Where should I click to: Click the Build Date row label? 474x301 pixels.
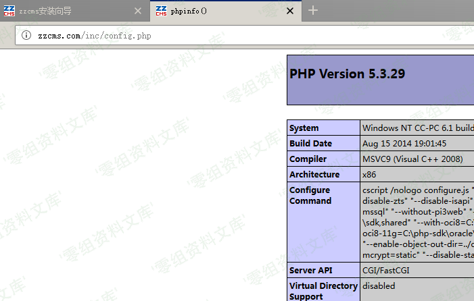click(310, 144)
